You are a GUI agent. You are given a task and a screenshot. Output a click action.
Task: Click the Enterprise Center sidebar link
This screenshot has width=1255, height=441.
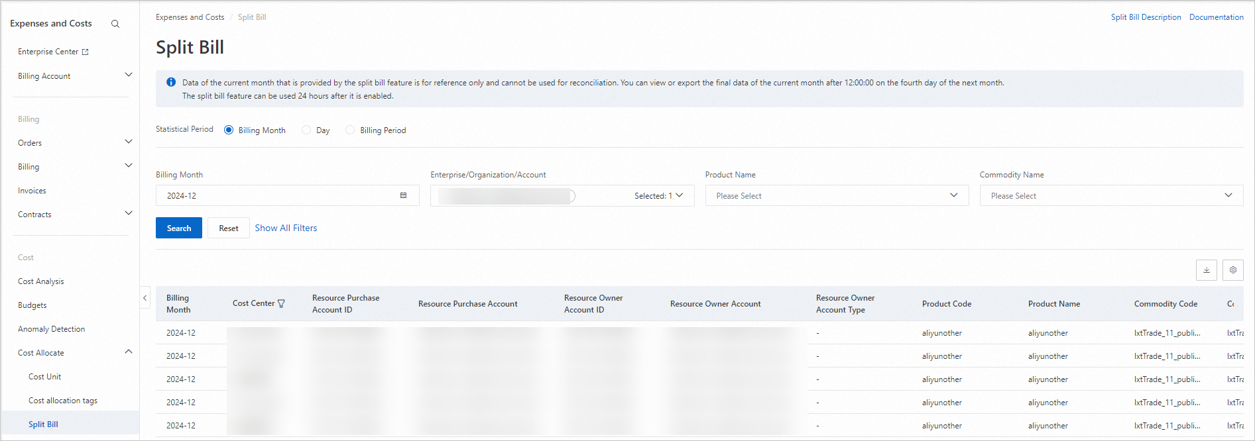tap(48, 52)
